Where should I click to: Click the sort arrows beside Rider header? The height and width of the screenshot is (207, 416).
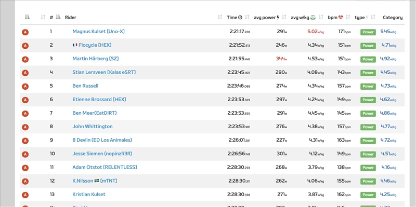point(219,17)
